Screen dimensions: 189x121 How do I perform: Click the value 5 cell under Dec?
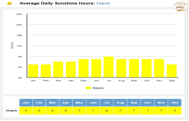(x=174, y=111)
